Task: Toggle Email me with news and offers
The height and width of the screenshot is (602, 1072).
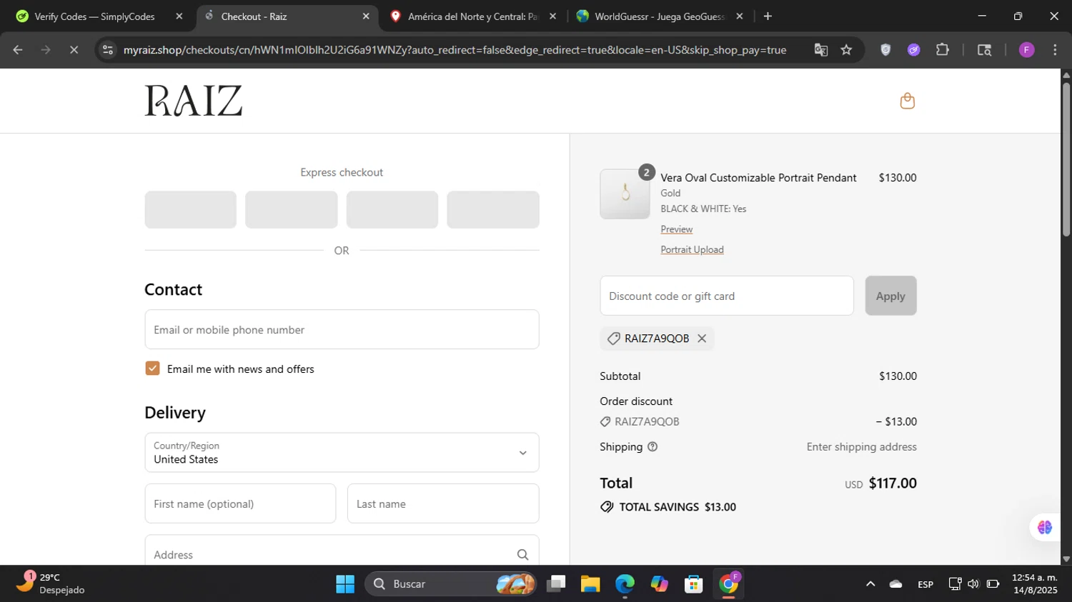Action: (152, 368)
